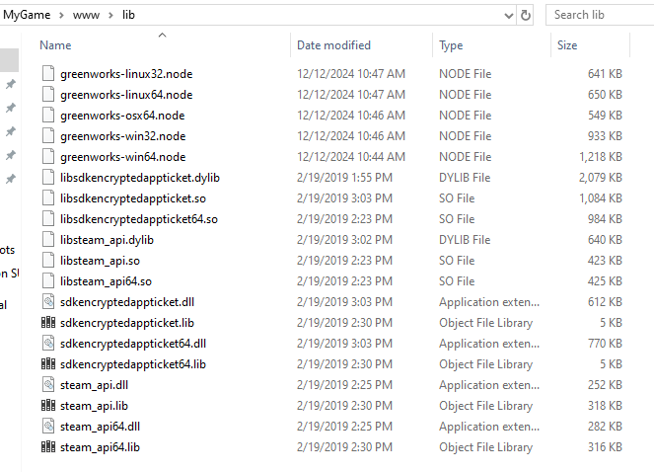Expand the chevron after www in path

[110, 16]
